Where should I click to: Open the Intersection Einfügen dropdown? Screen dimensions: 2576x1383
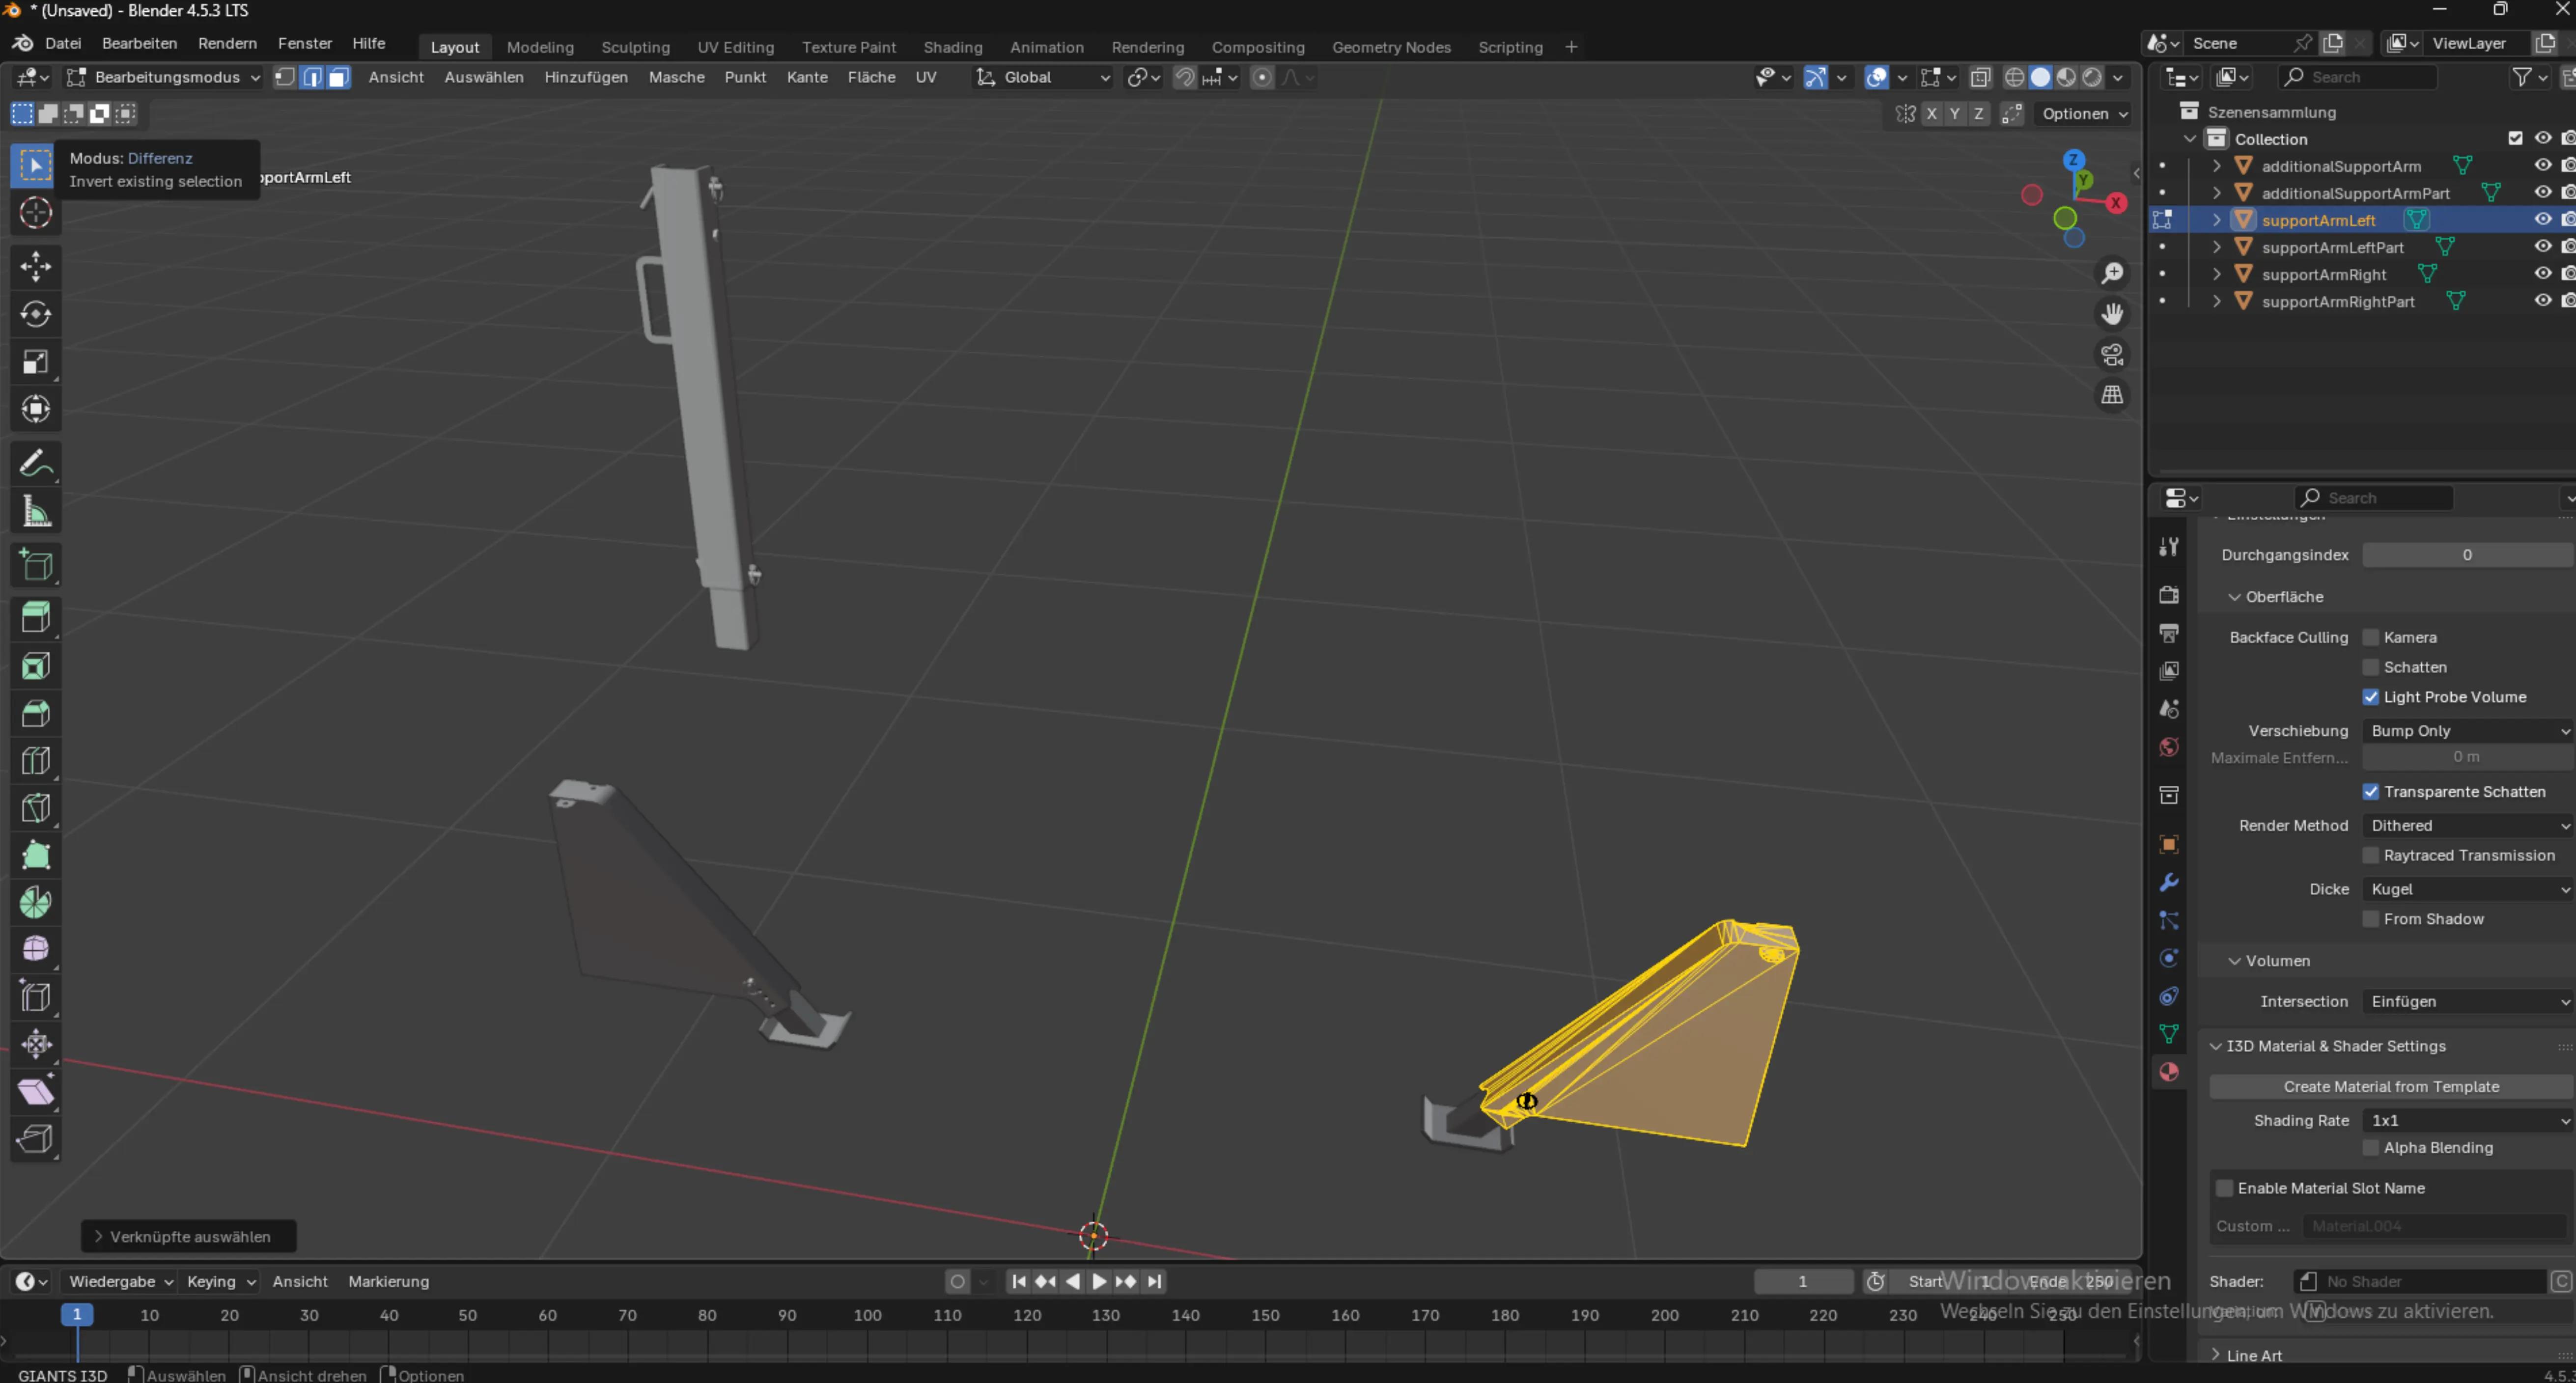pyautogui.click(x=2468, y=1002)
